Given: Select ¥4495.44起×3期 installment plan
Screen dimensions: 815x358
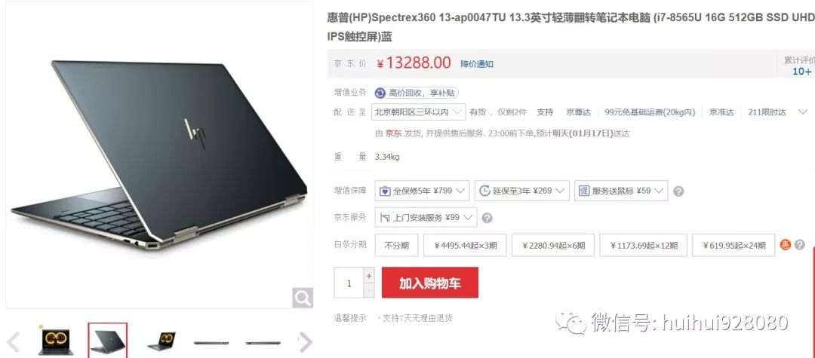Looking at the screenshot, I should tap(465, 246).
